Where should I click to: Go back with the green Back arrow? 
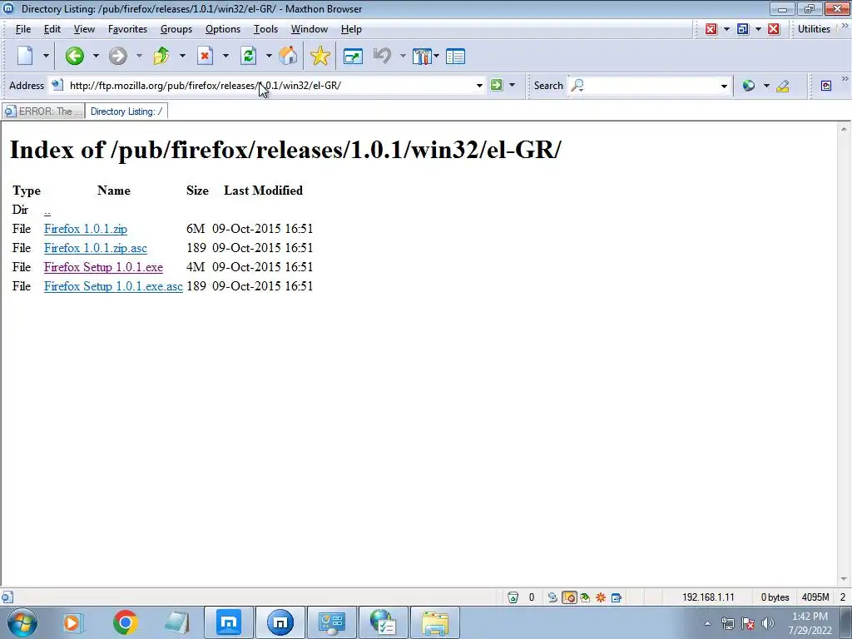pos(74,56)
